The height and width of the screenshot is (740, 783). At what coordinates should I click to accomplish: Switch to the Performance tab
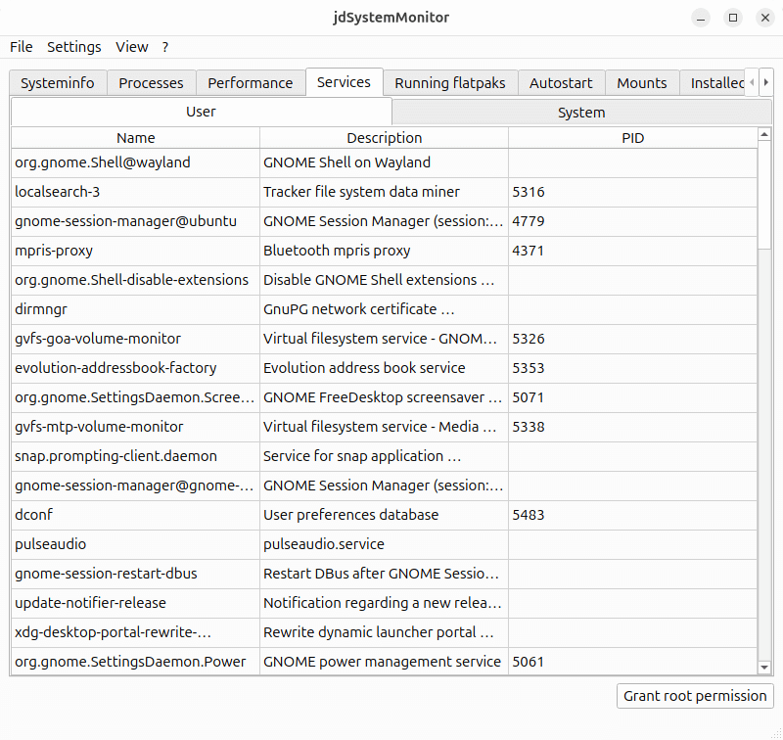[x=251, y=83]
